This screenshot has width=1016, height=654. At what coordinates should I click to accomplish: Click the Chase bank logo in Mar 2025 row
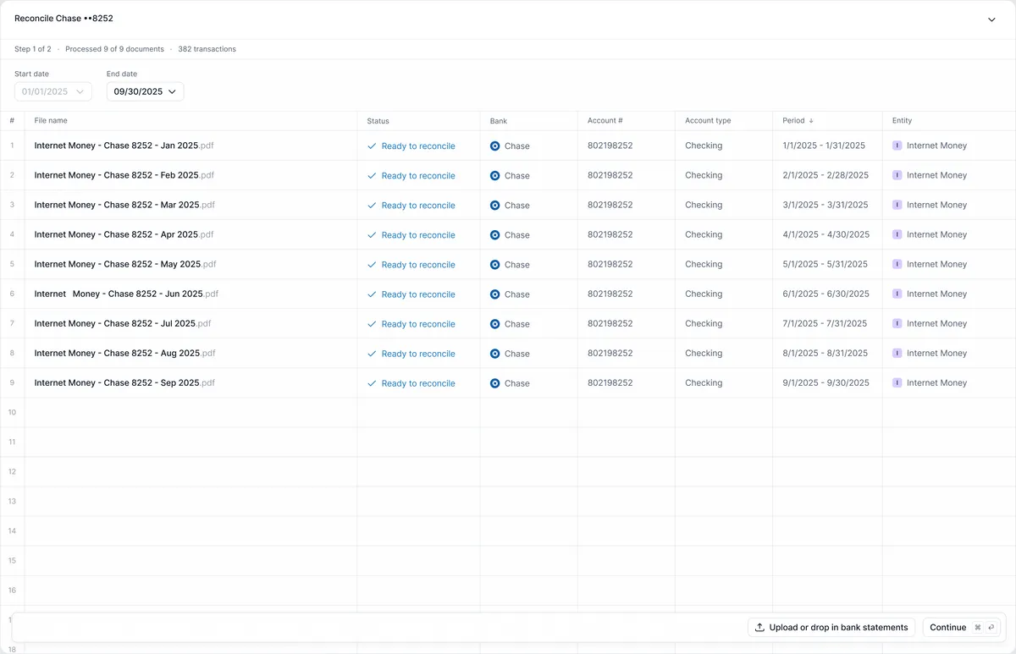pyautogui.click(x=495, y=205)
